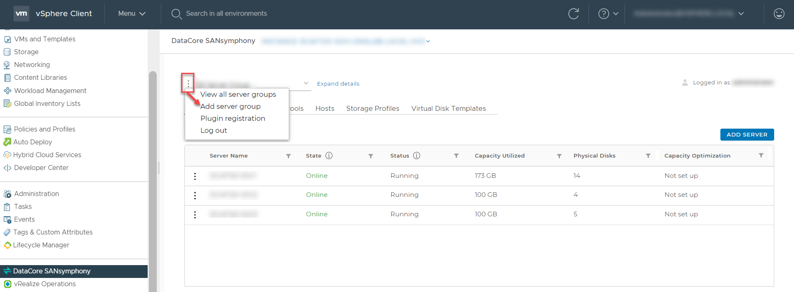Choose Add server group menu entry

click(x=230, y=106)
